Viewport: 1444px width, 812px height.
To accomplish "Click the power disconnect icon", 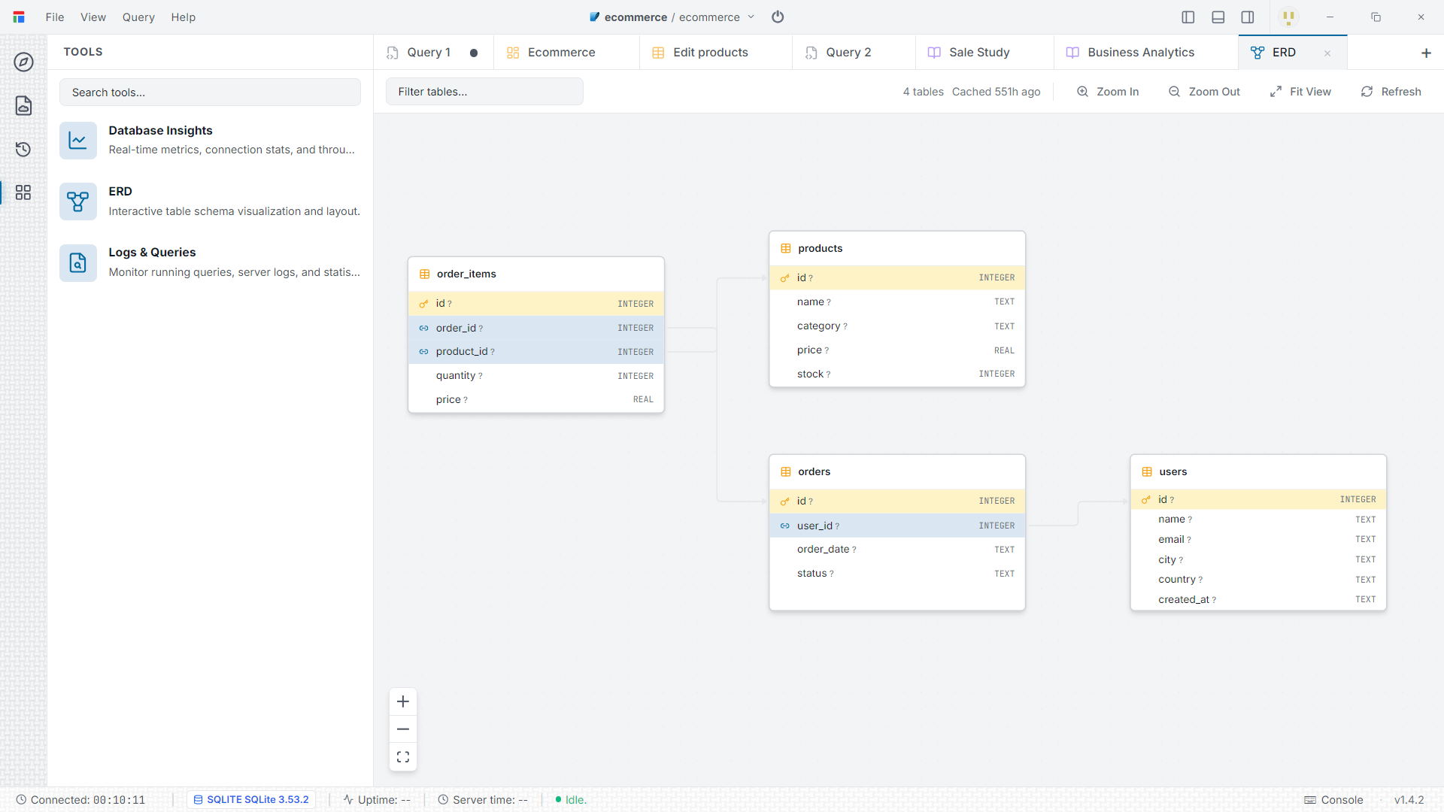I will coord(778,17).
